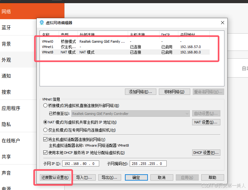
Task: Open 共享 in settings sidebar
Action: [x=18, y=157]
